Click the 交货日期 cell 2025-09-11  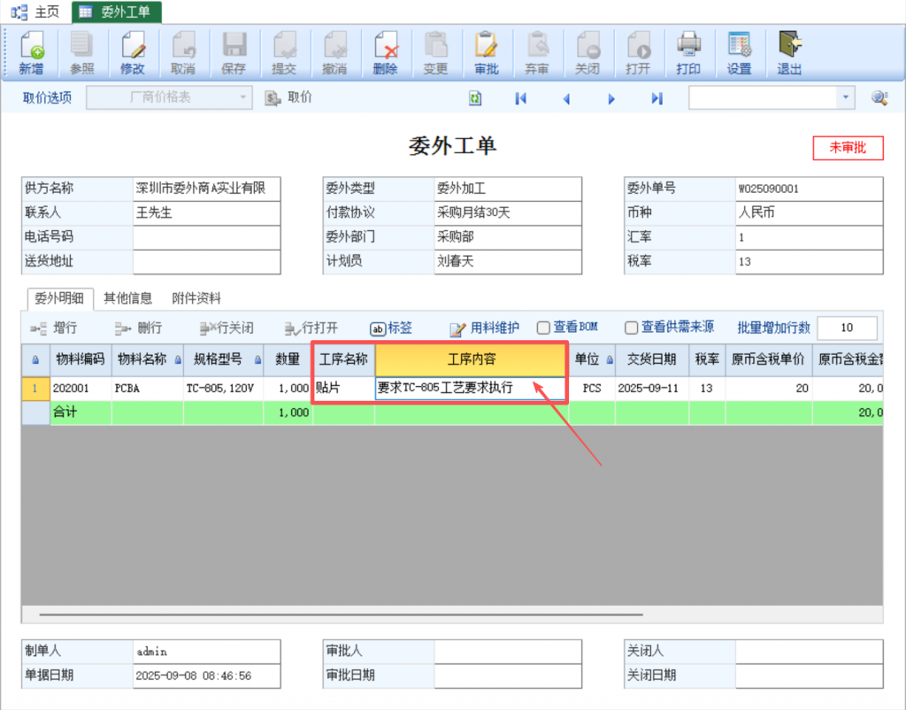[652, 388]
